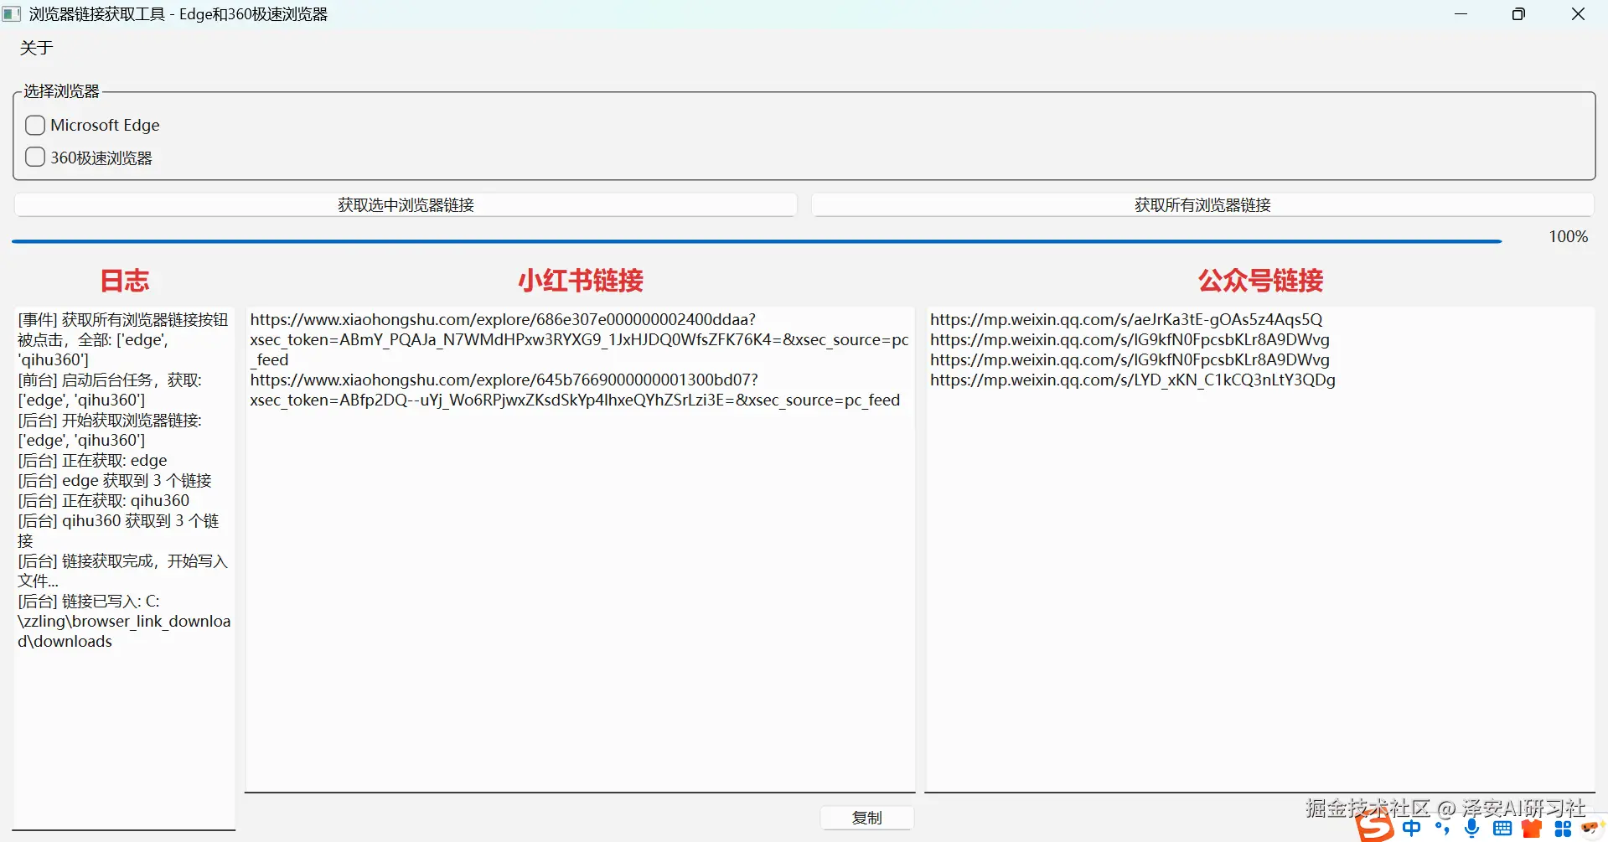
Task: Click the Sogou AI assistant mascot icon
Action: [1592, 829]
